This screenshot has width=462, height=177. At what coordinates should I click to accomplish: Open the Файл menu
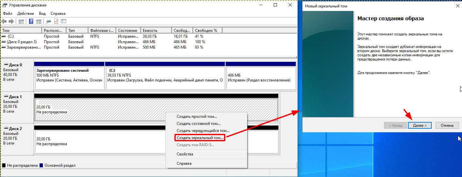(x=7, y=14)
